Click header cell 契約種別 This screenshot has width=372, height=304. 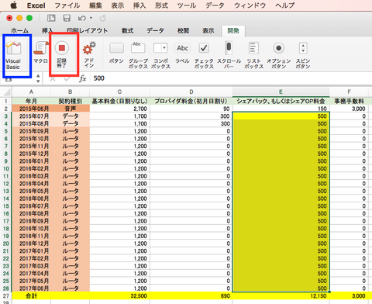coord(71,101)
